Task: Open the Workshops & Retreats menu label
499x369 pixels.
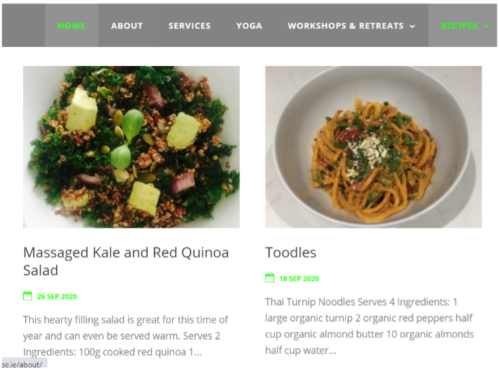Action: pyautogui.click(x=345, y=26)
